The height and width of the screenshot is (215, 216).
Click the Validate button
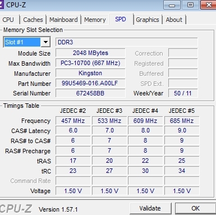pos(150,208)
